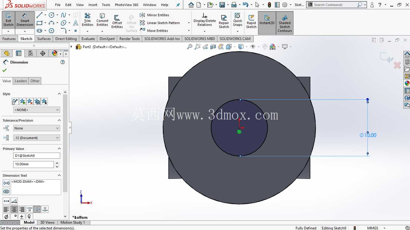Open the .12 (Document) precision dropdown
Image resolution: width=410 pixels, height=230 pixels.
coord(37,138)
